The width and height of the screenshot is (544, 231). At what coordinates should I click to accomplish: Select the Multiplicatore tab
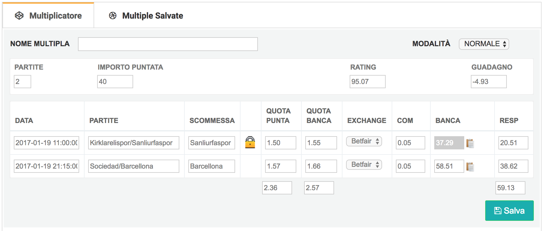48,16
